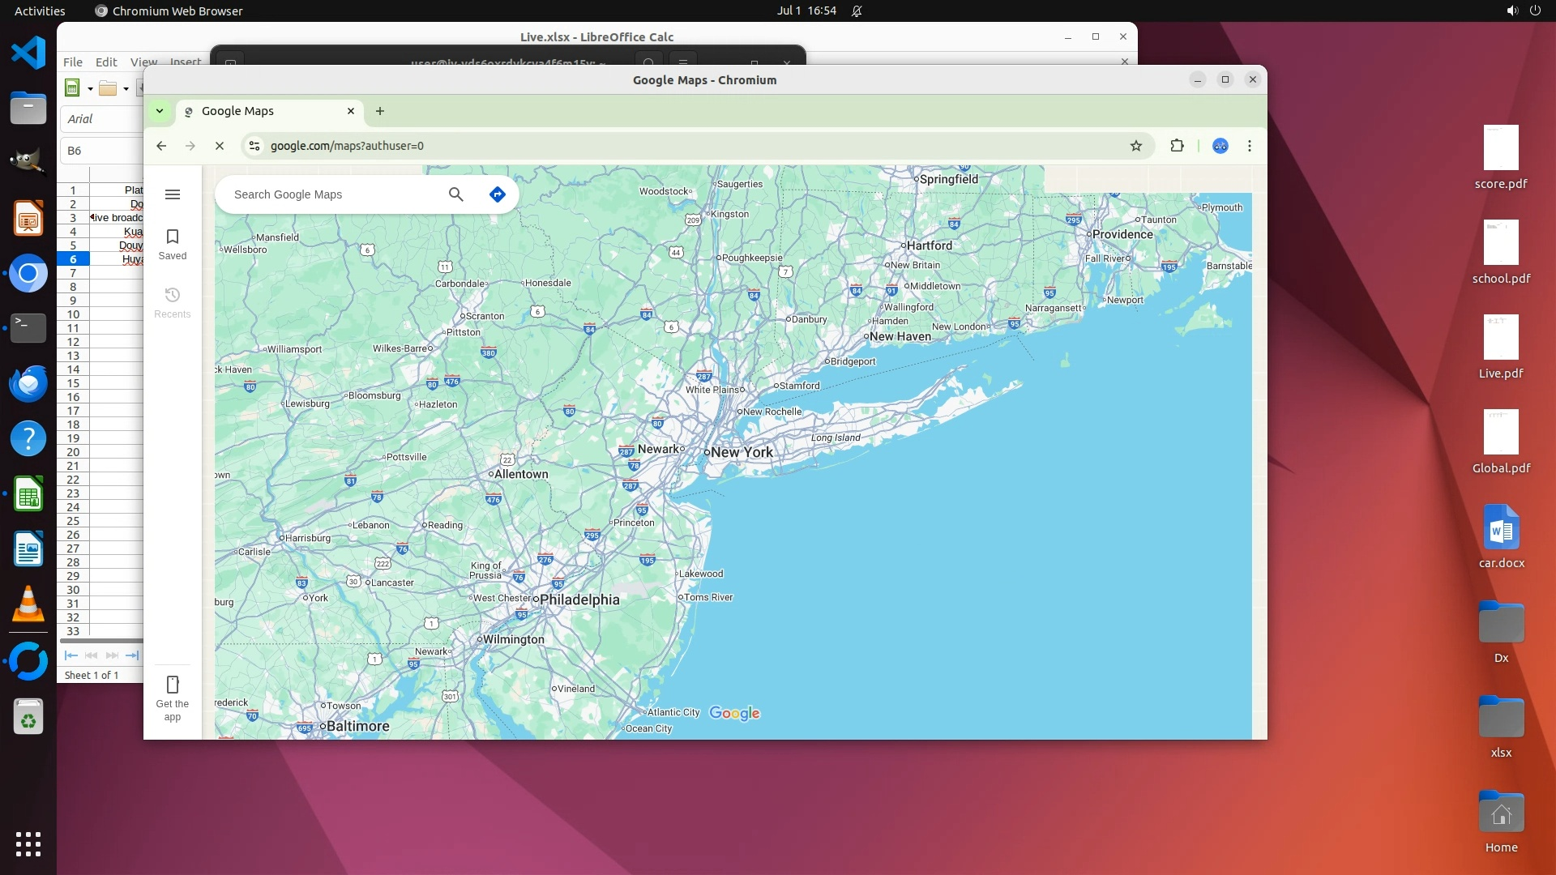
Task: Toggle the notifications bell in top bar
Action: pos(857,11)
